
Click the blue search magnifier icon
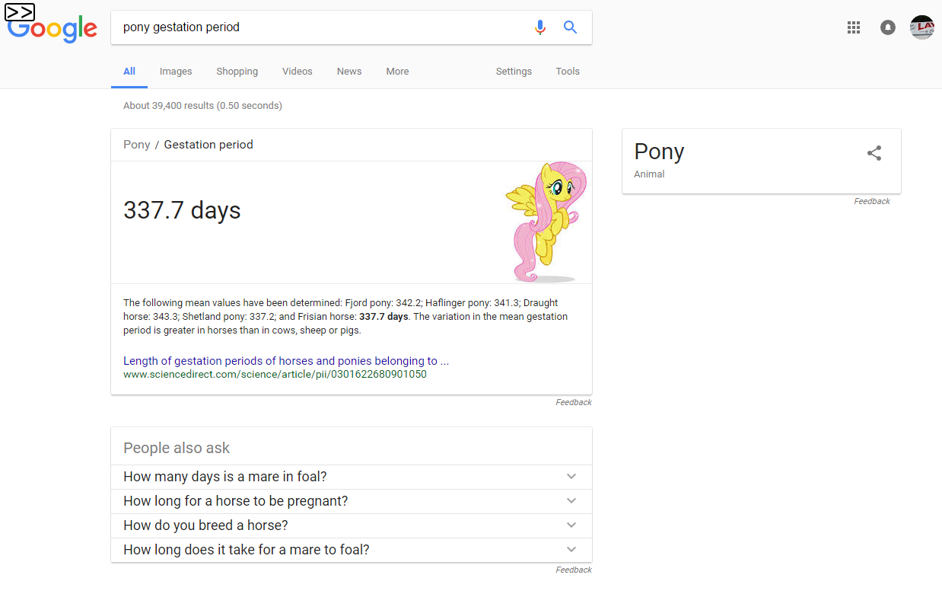(570, 27)
